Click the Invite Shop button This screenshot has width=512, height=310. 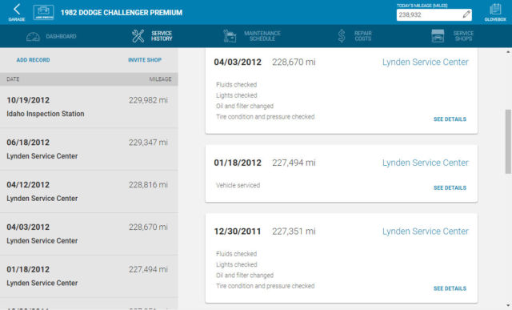[x=145, y=60]
